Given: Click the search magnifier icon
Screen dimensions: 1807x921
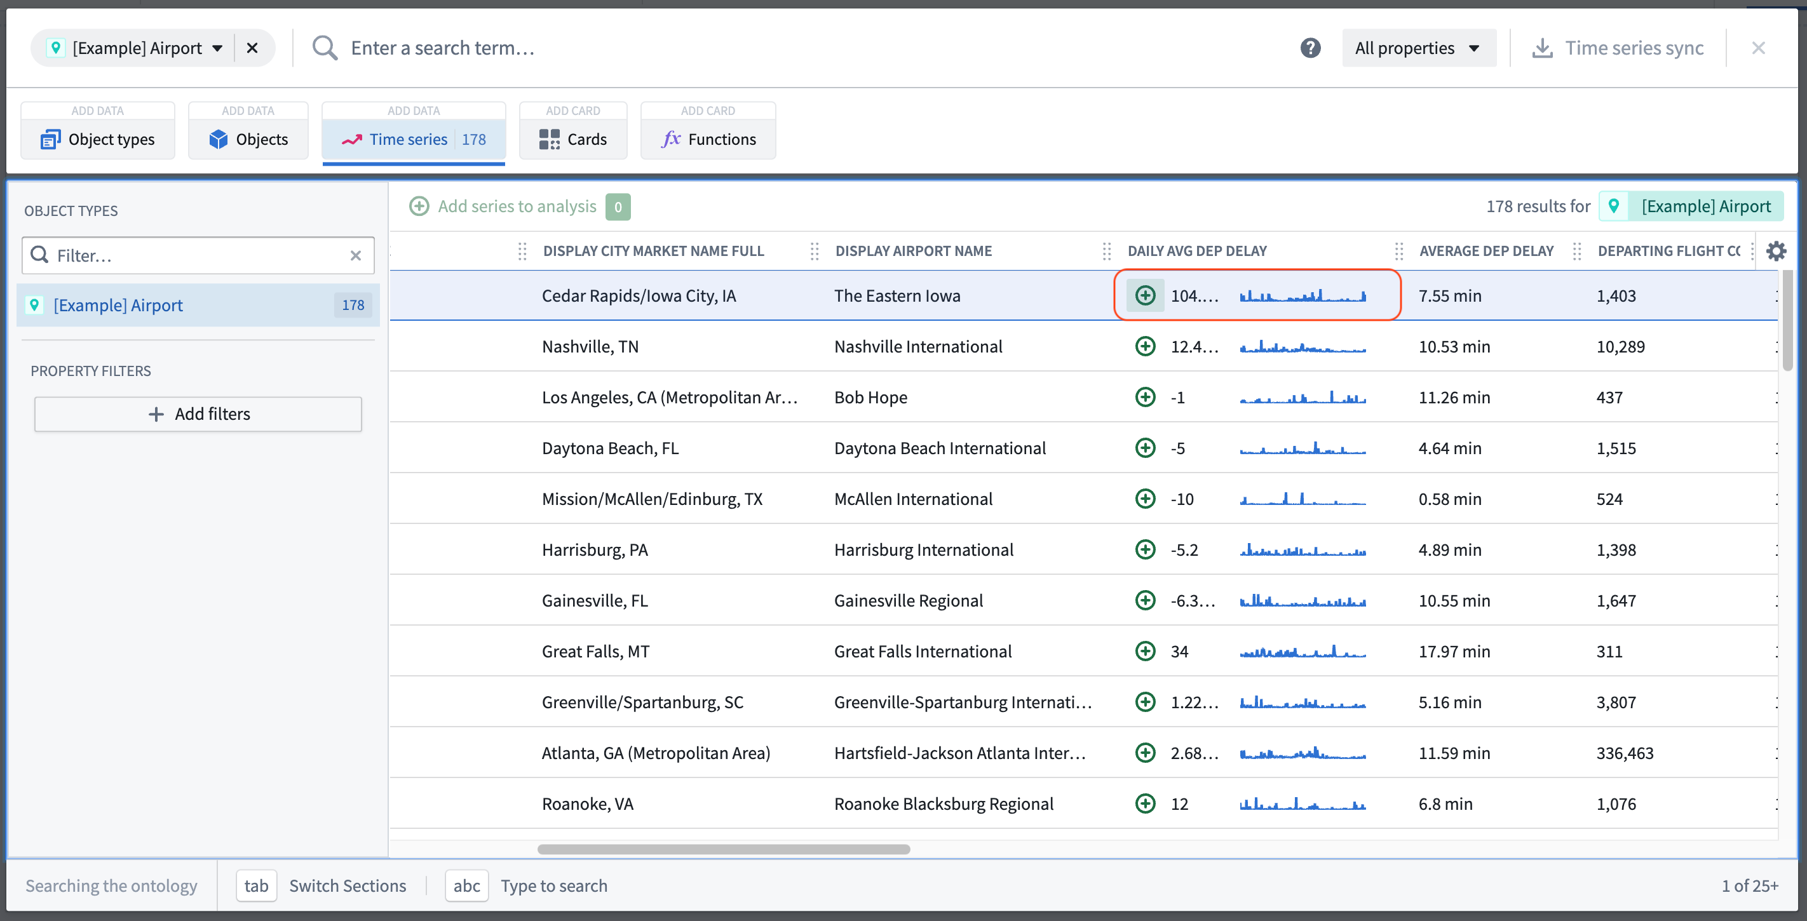Looking at the screenshot, I should click(x=325, y=48).
